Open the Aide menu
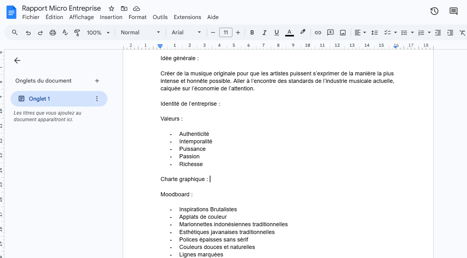 point(213,17)
